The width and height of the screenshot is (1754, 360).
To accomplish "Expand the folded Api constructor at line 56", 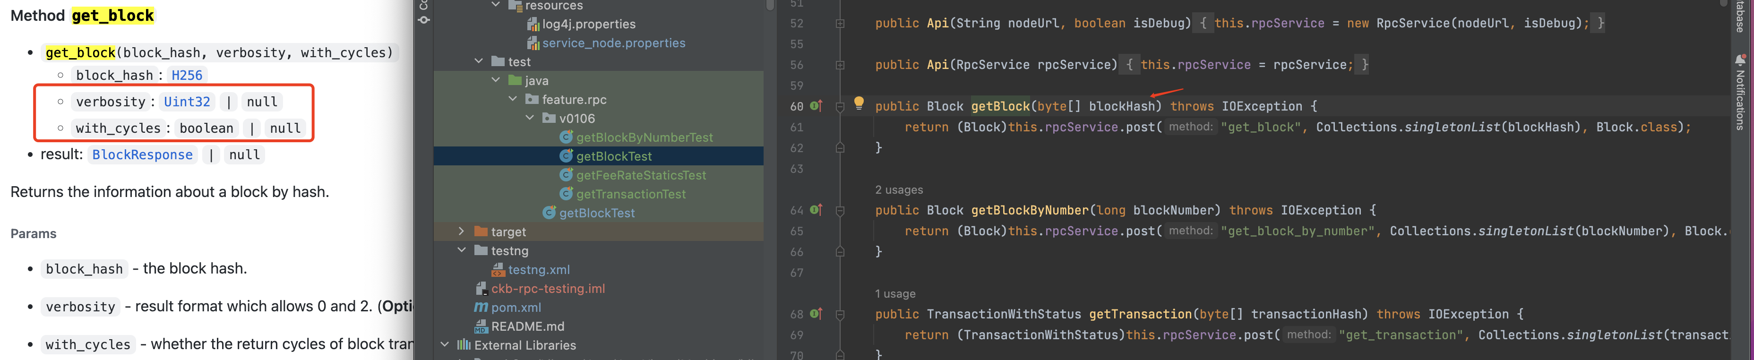I will click(840, 65).
